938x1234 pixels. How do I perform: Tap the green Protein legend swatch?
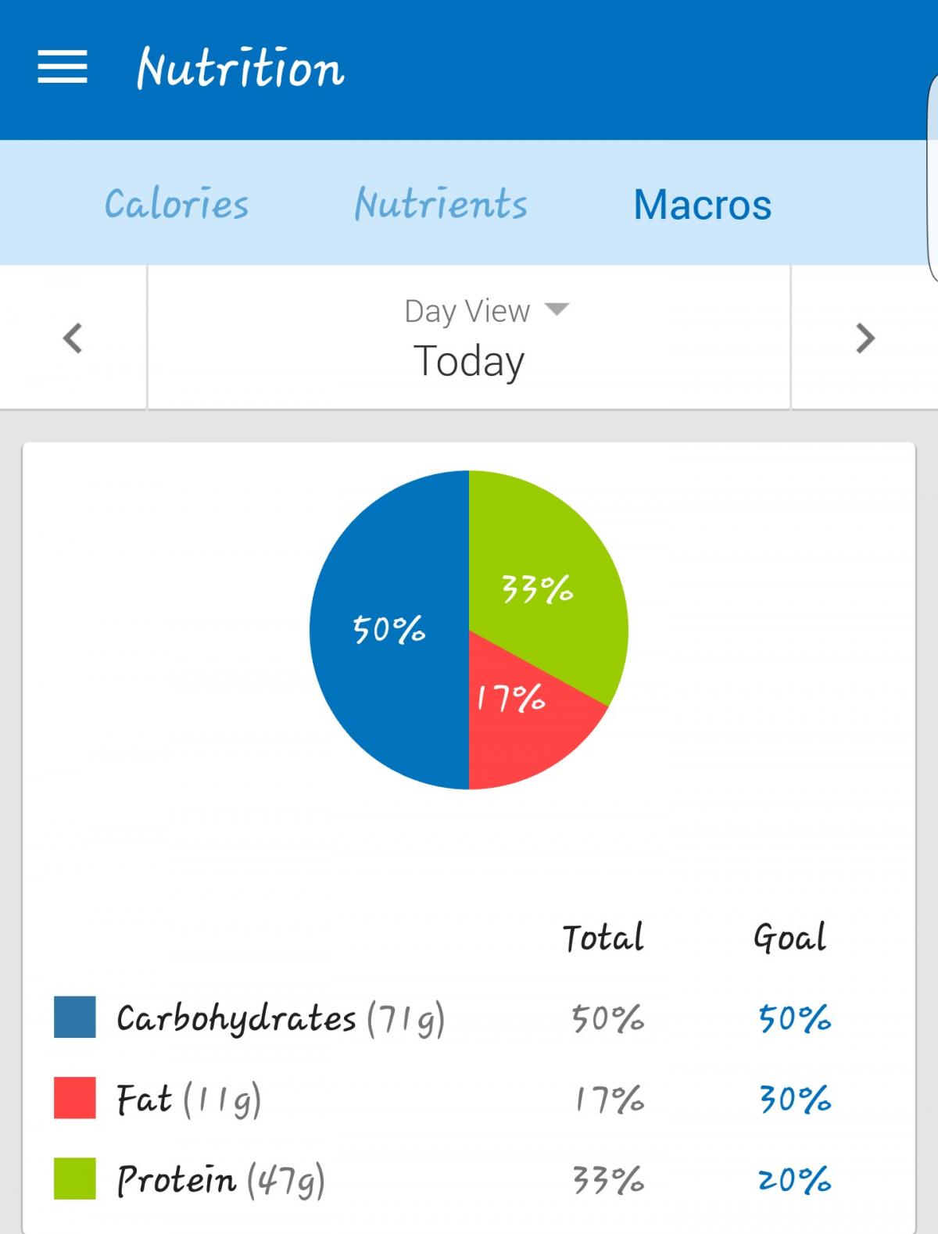pyautogui.click(x=74, y=1178)
